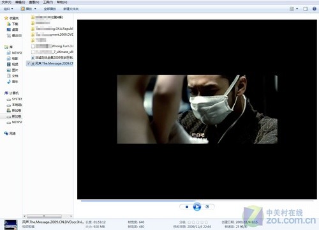Select 库 libraries in sidebar
The image size is (319, 230).
(x=8, y=47)
